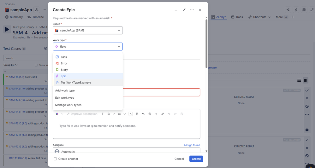Expand Rovo AI options chevron

62,114
